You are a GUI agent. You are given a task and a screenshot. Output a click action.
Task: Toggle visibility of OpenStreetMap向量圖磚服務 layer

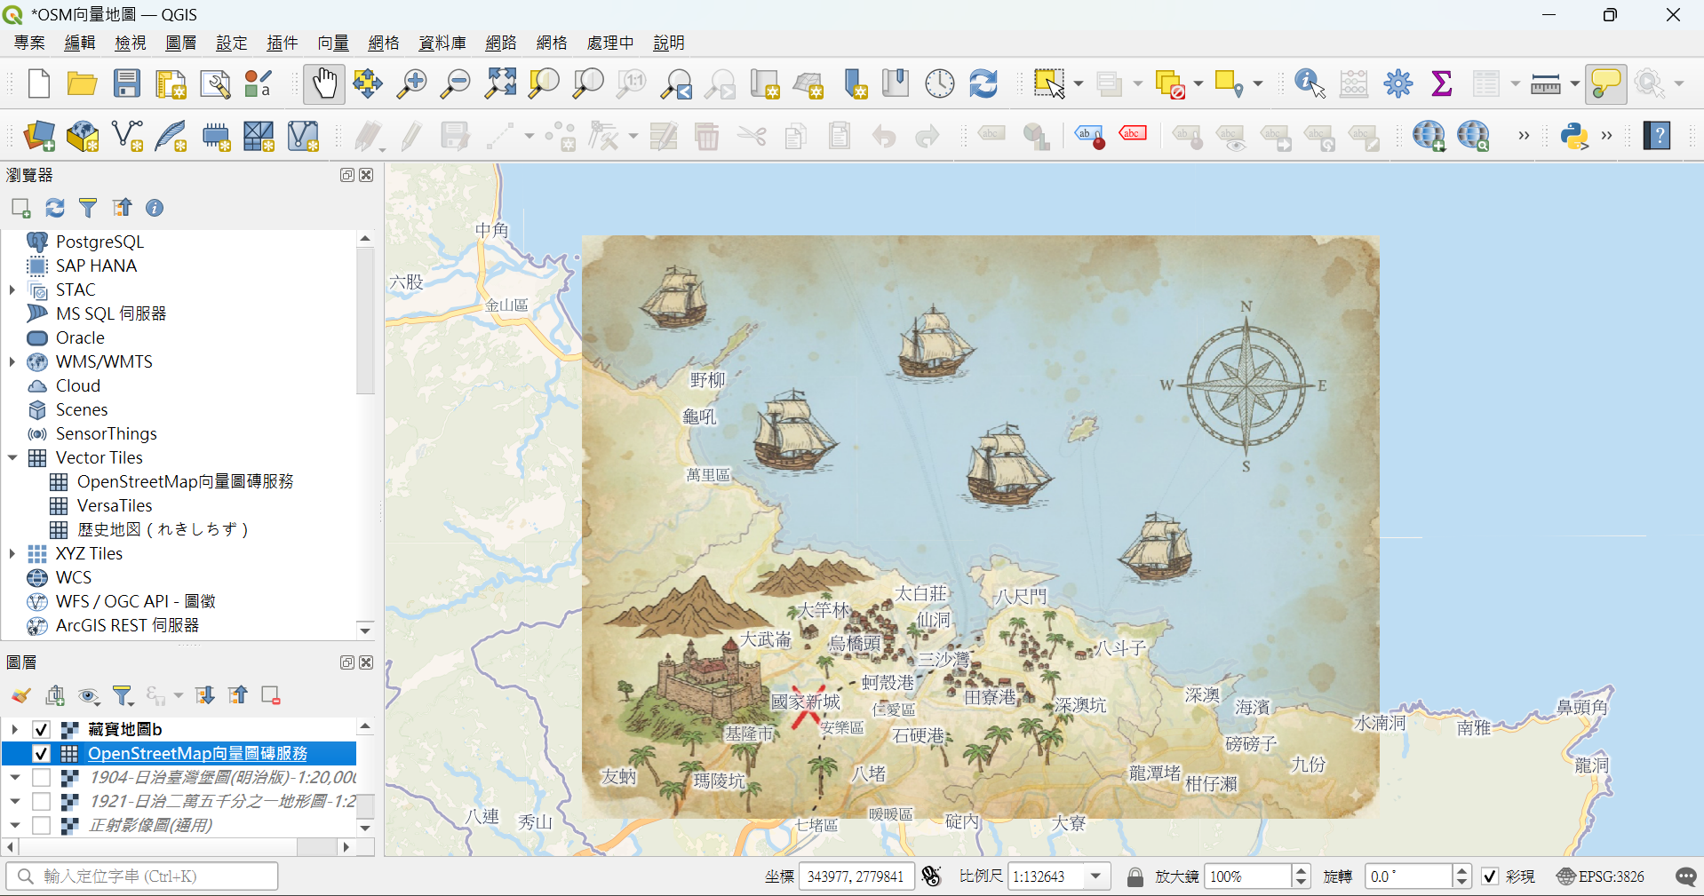point(41,754)
